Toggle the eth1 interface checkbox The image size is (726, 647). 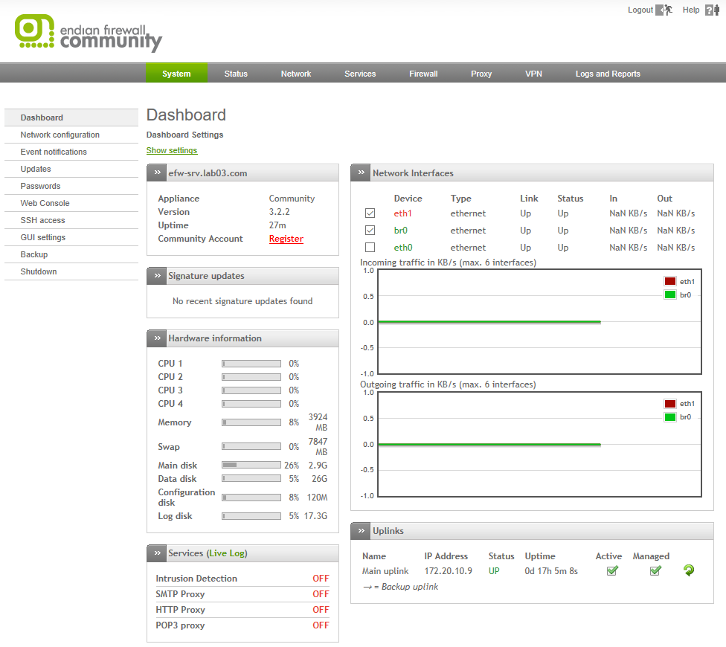(370, 213)
